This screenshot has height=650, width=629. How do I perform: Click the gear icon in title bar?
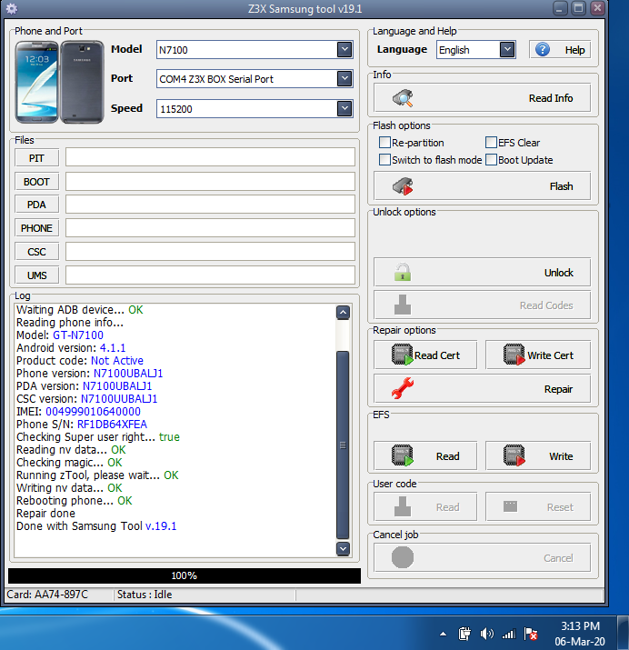[12, 8]
